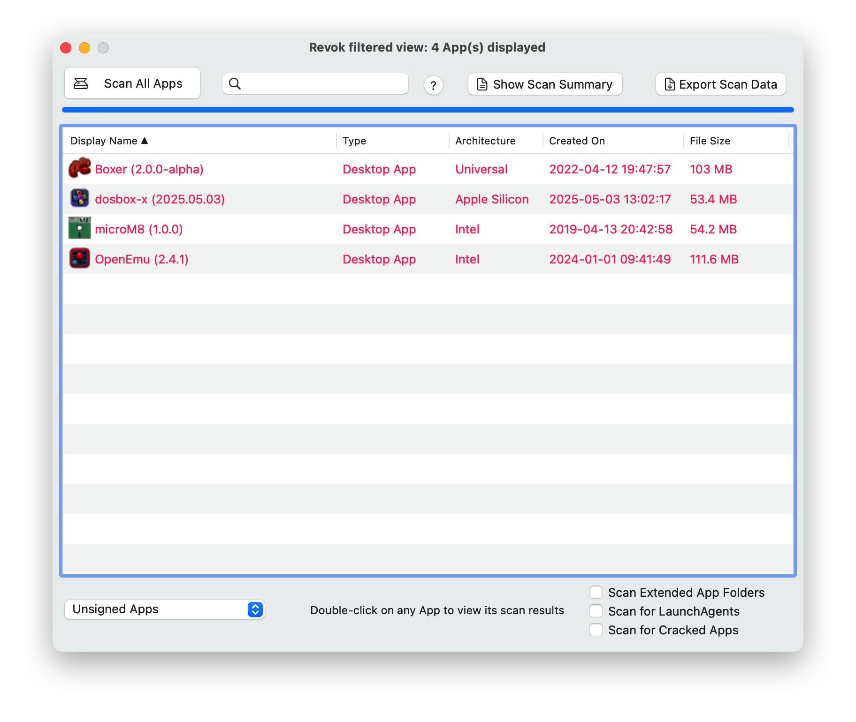
Task: Click export icon on Export Scan Data
Action: coord(670,84)
